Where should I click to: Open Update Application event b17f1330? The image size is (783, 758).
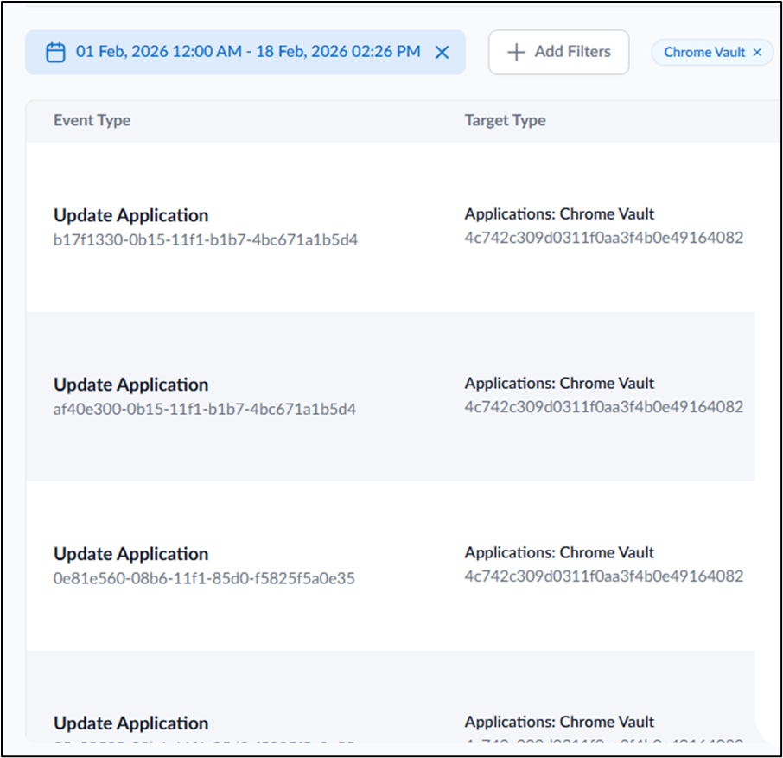click(x=131, y=215)
